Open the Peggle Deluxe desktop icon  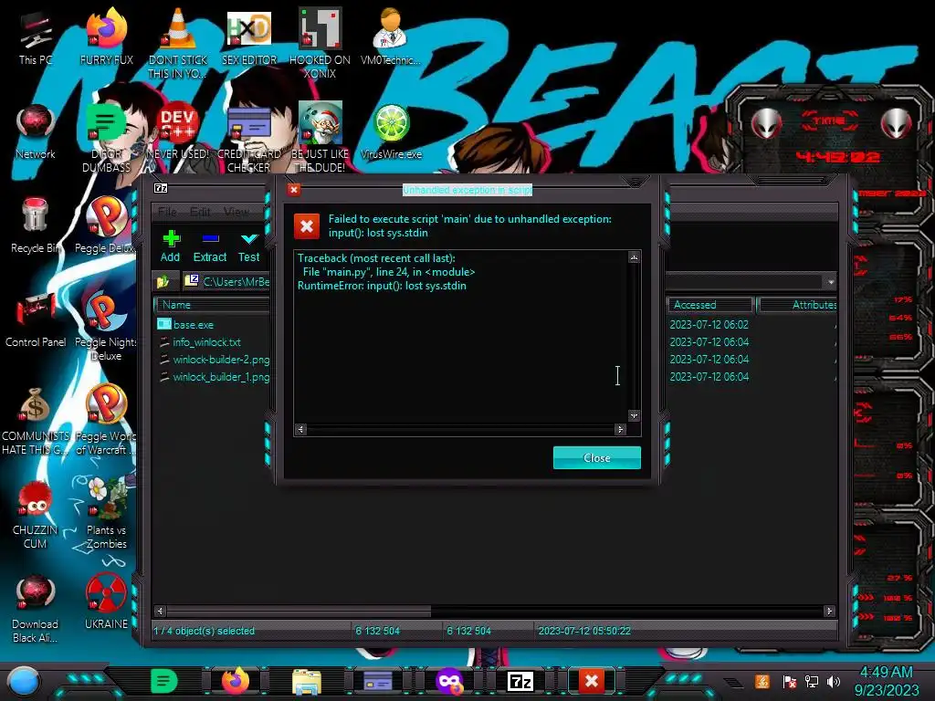pyautogui.click(x=106, y=225)
